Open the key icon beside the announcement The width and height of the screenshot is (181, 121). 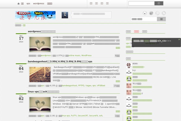(x=65, y=15)
